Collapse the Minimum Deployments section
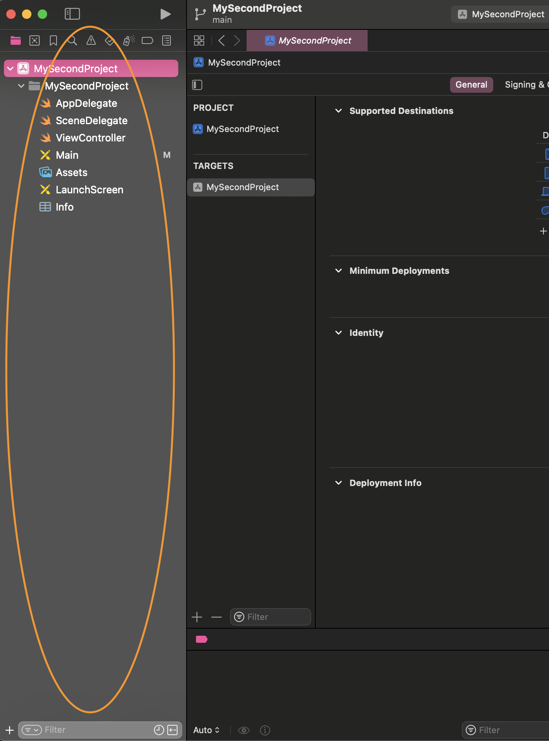549x741 pixels. tap(339, 271)
